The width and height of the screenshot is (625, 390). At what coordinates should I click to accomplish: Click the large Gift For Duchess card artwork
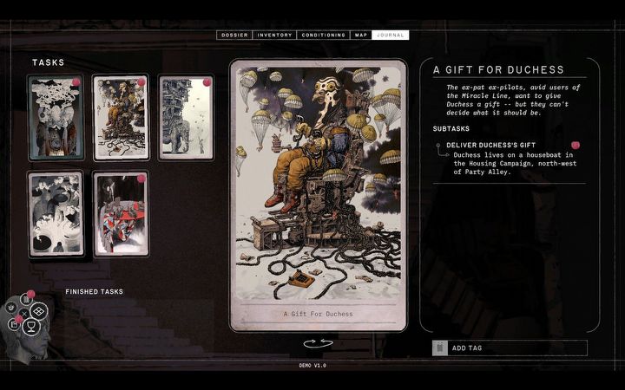(x=317, y=186)
